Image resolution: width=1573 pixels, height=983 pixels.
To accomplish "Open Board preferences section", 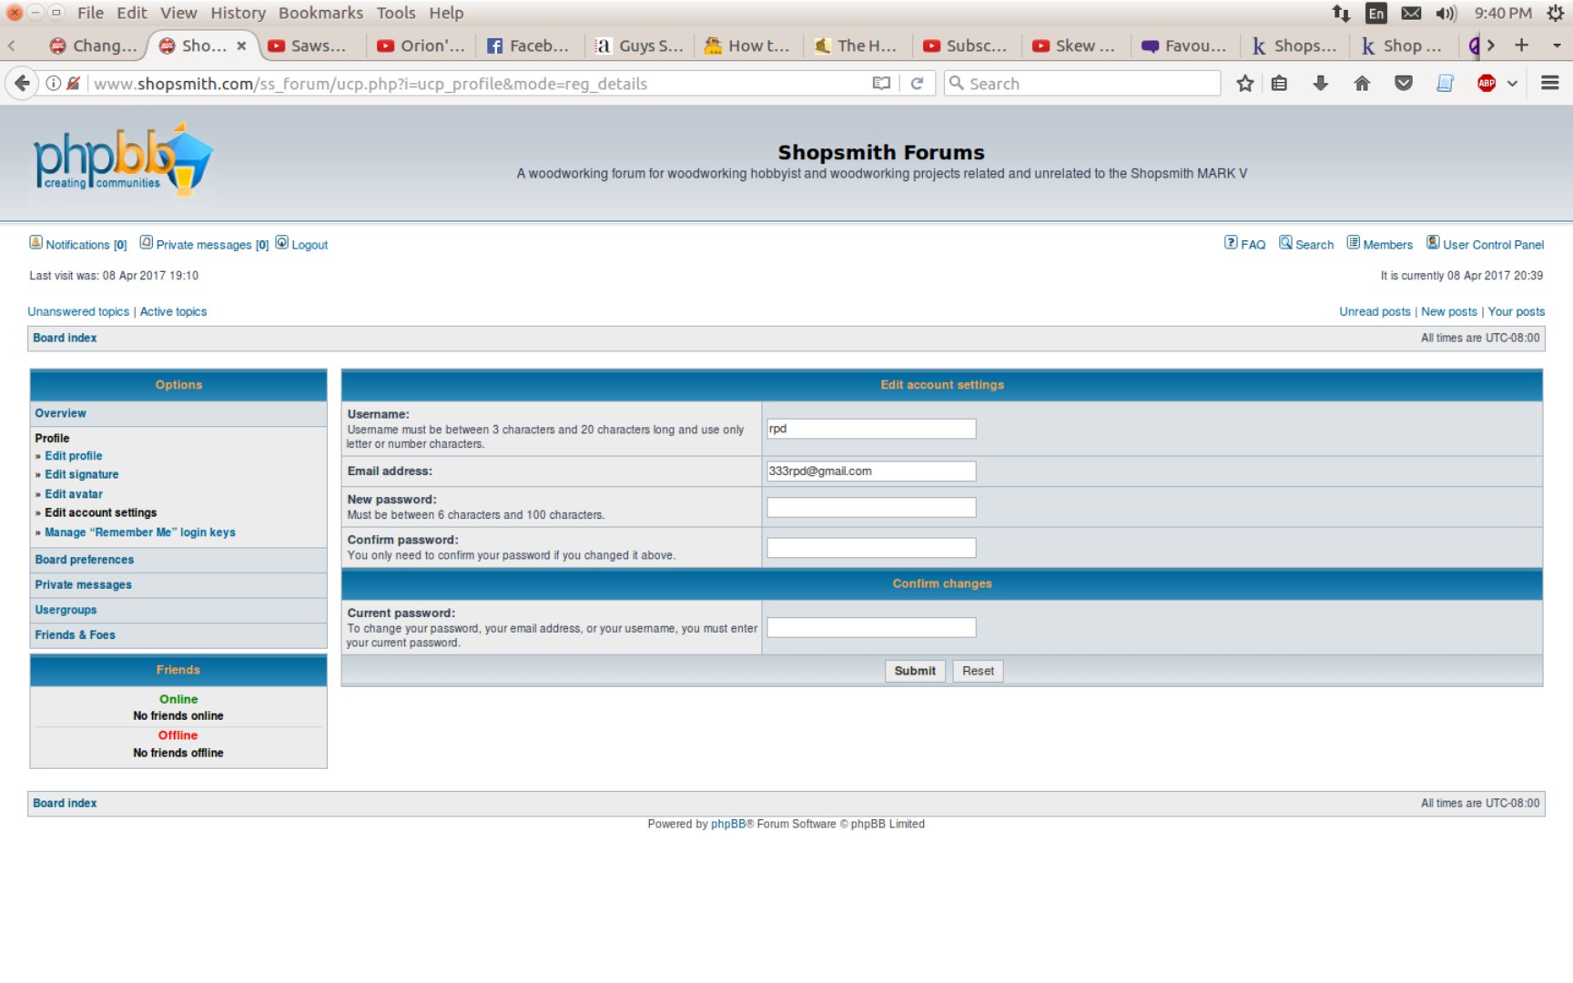I will (84, 560).
